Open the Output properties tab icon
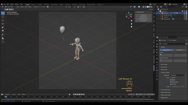The height and width of the screenshot is (105, 188). (157, 47)
